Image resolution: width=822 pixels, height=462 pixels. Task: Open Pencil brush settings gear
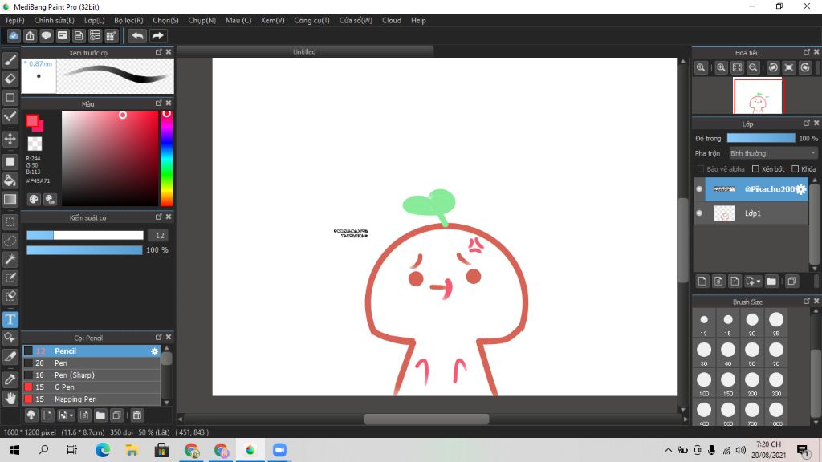pos(154,351)
